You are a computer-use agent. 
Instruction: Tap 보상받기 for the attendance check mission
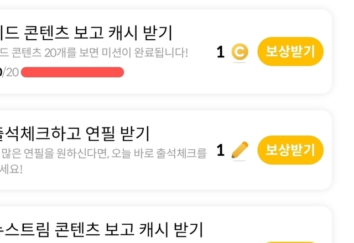pyautogui.click(x=290, y=150)
